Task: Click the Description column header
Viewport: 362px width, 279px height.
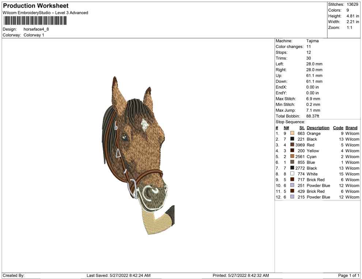Action: [x=318, y=128]
